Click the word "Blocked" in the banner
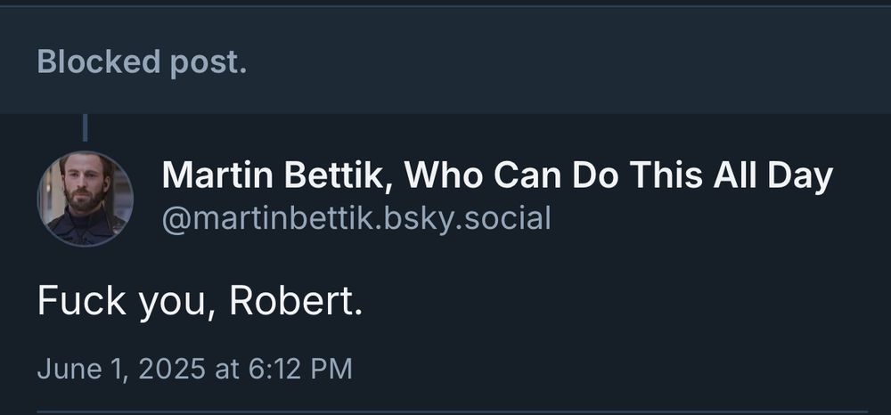The image size is (891, 415). pyautogui.click(x=99, y=61)
